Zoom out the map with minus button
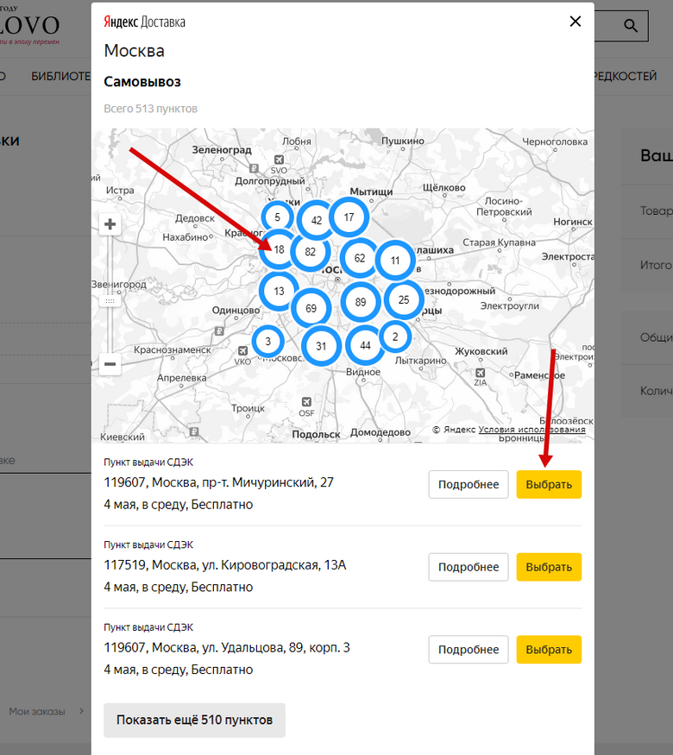Image resolution: width=673 pixels, height=755 pixels. 110,364
